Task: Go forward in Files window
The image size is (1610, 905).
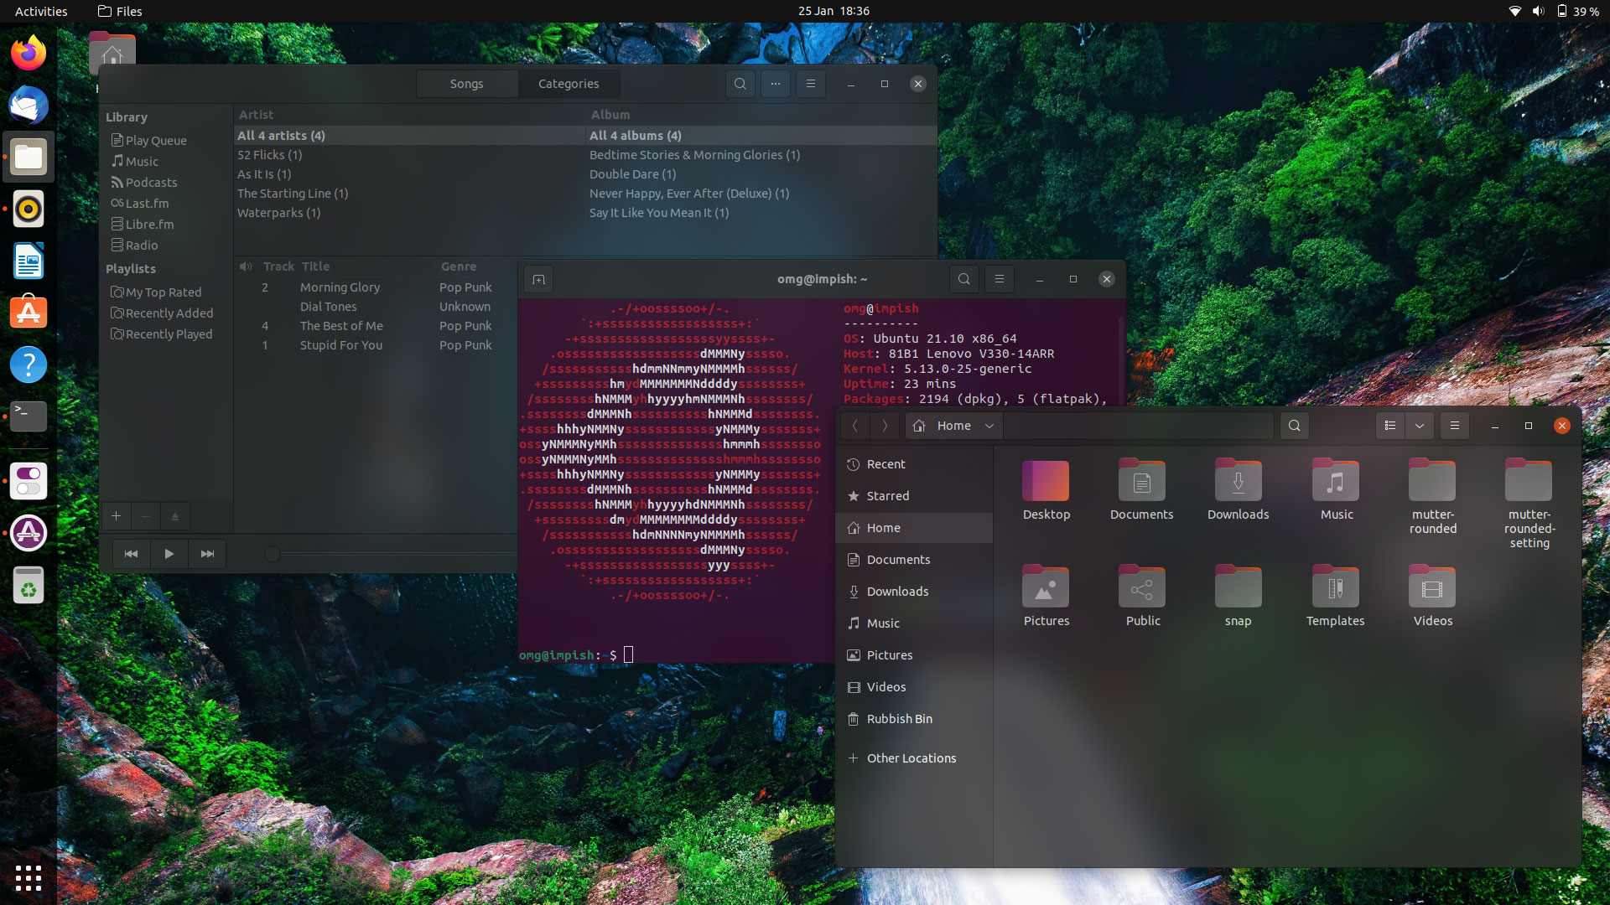Action: tap(884, 426)
